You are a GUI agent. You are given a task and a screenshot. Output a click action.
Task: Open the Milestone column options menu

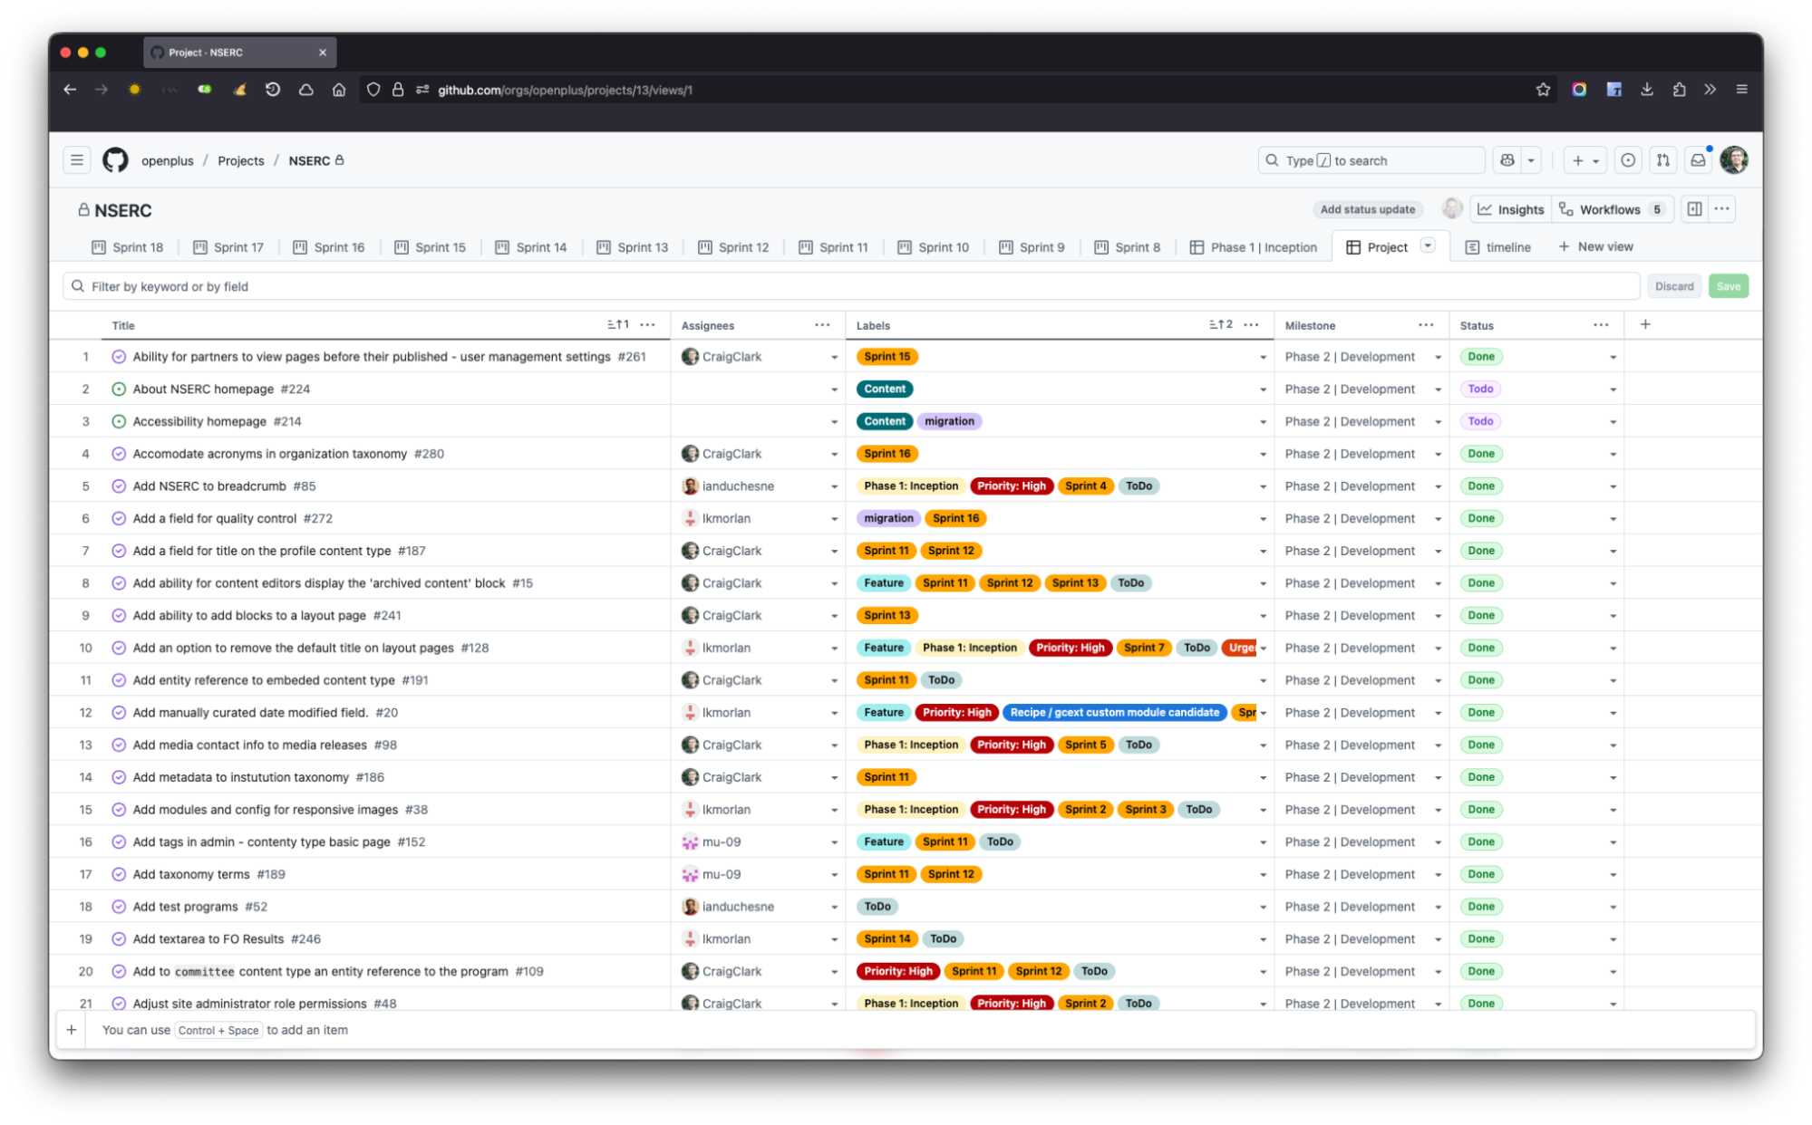point(1426,324)
